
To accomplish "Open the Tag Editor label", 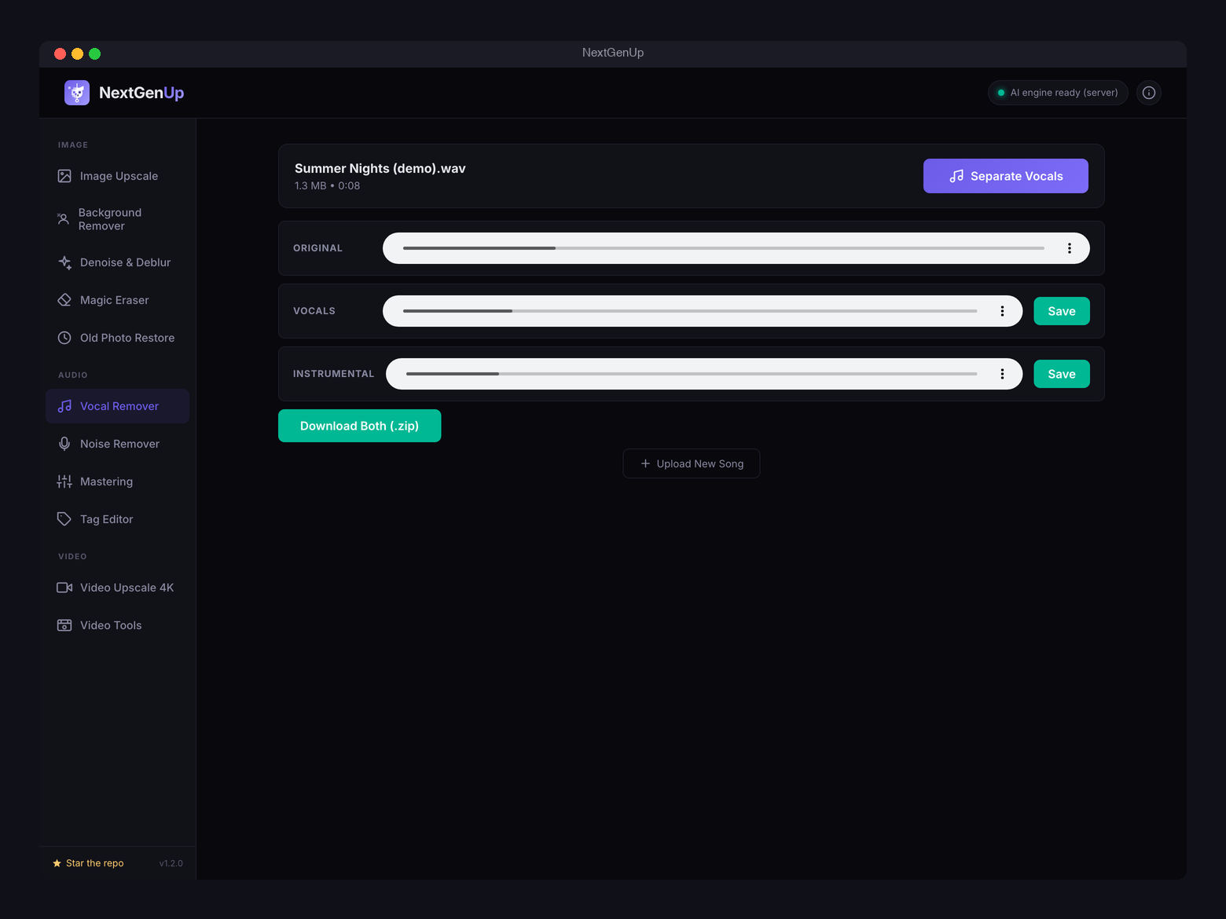I will (x=107, y=519).
